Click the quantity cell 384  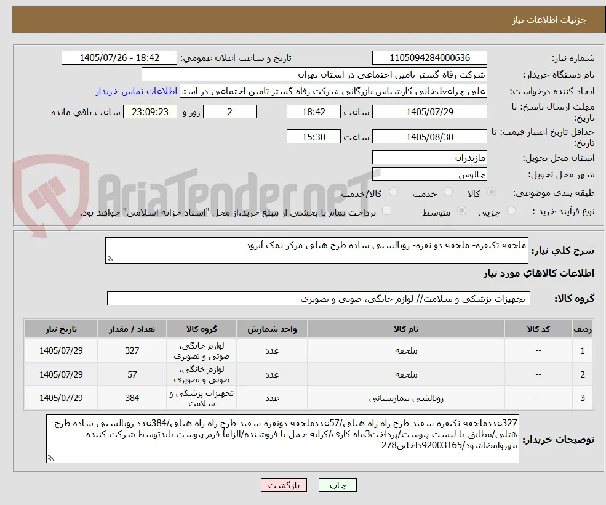132,398
